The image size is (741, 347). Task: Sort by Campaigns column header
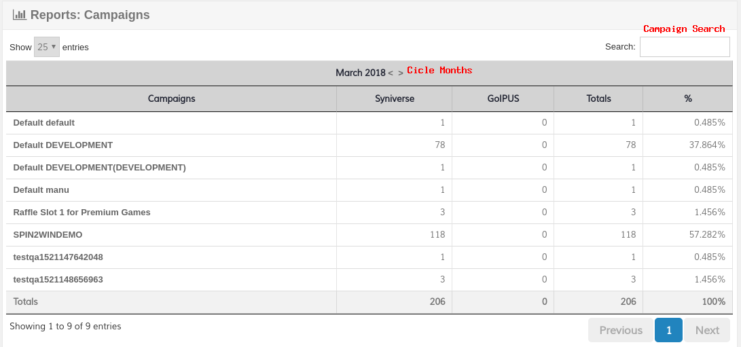click(x=171, y=98)
